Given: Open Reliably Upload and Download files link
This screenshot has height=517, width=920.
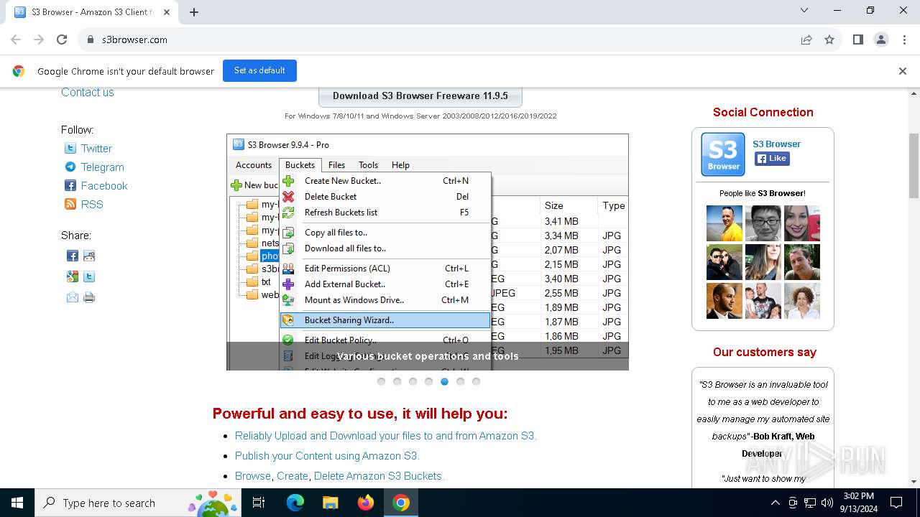Looking at the screenshot, I should [x=386, y=436].
